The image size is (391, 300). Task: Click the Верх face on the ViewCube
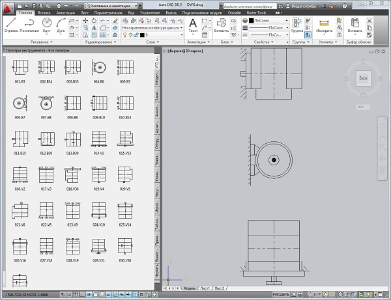[363, 77]
